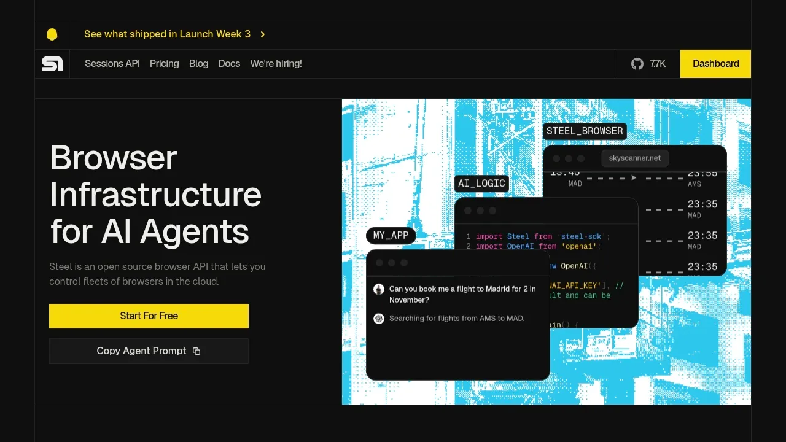Image resolution: width=786 pixels, height=442 pixels.
Task: Click the MY_APP label tag
Action: click(x=391, y=236)
